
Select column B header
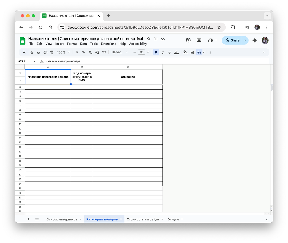click(x=82, y=67)
